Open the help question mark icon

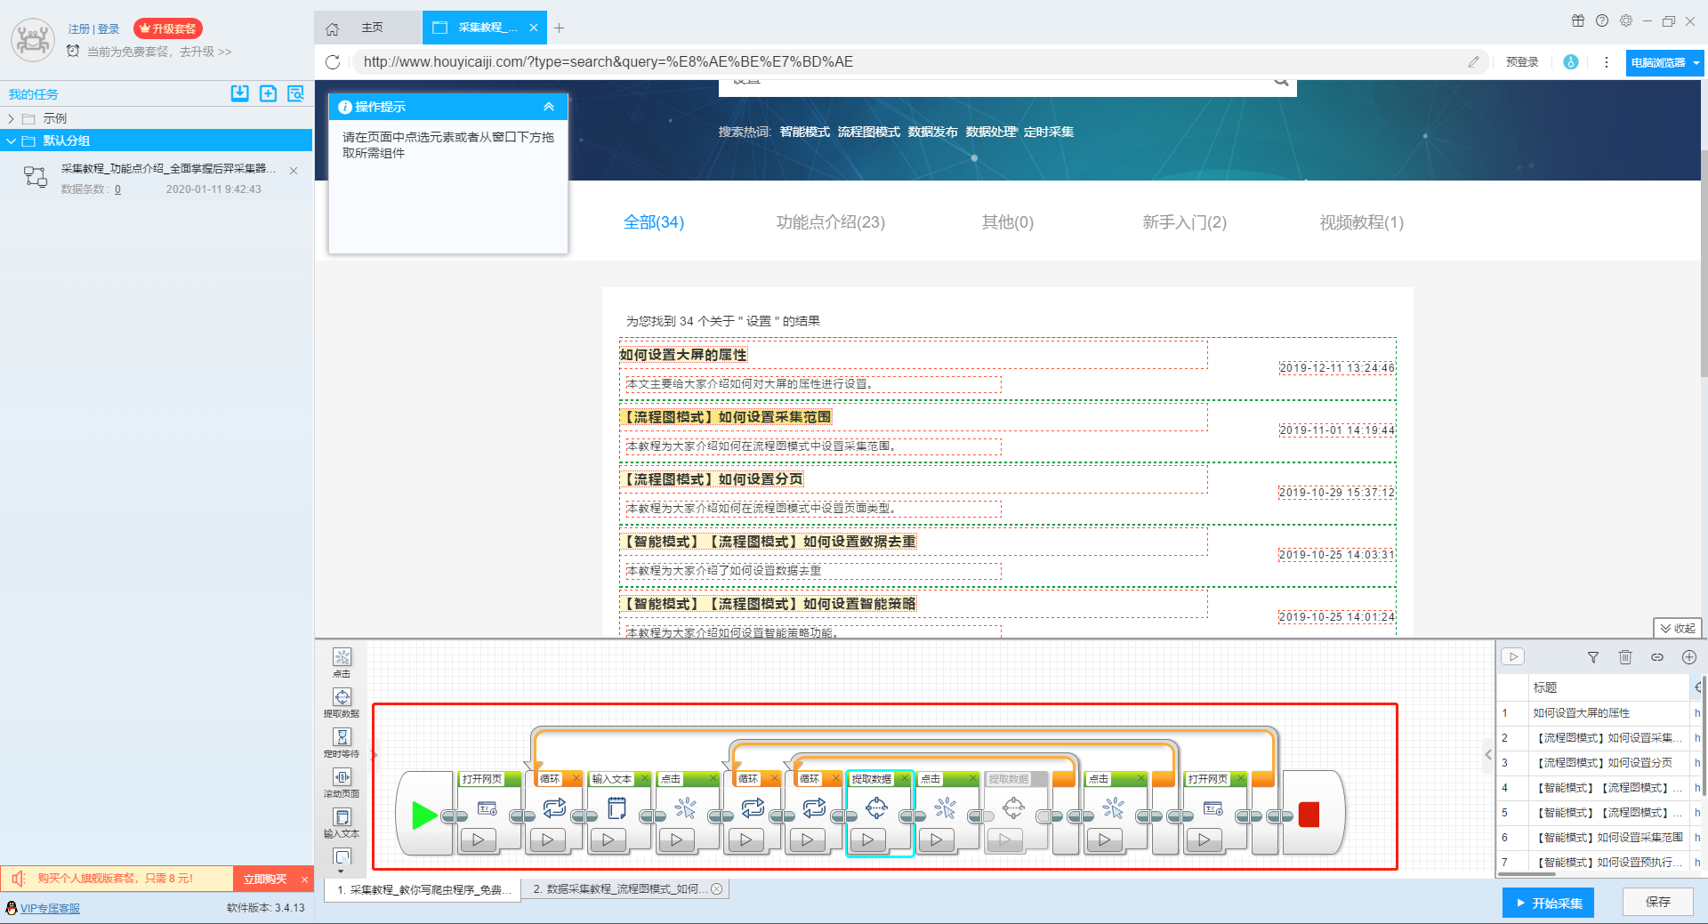coord(1602,20)
